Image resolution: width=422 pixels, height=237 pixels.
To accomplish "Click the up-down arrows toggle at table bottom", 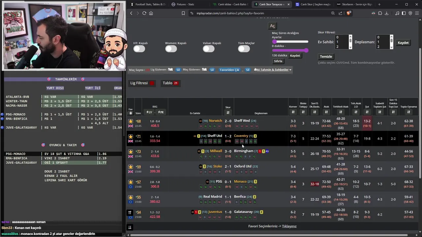I will click(x=130, y=227).
